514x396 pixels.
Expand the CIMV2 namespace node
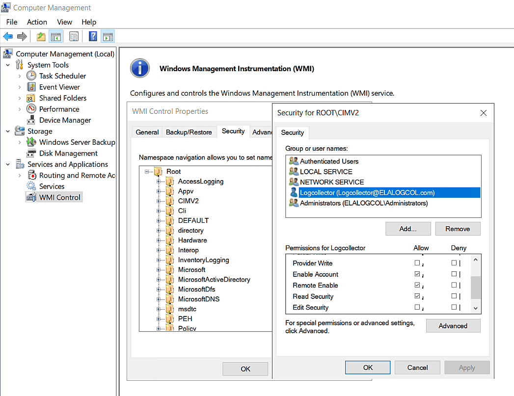point(159,201)
